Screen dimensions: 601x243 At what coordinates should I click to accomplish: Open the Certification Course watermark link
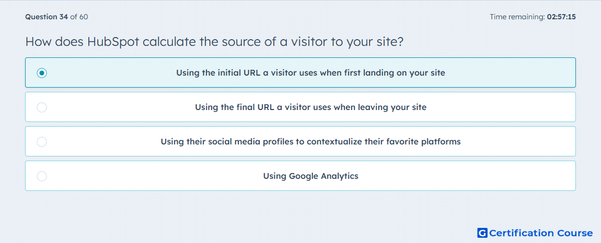point(535,233)
